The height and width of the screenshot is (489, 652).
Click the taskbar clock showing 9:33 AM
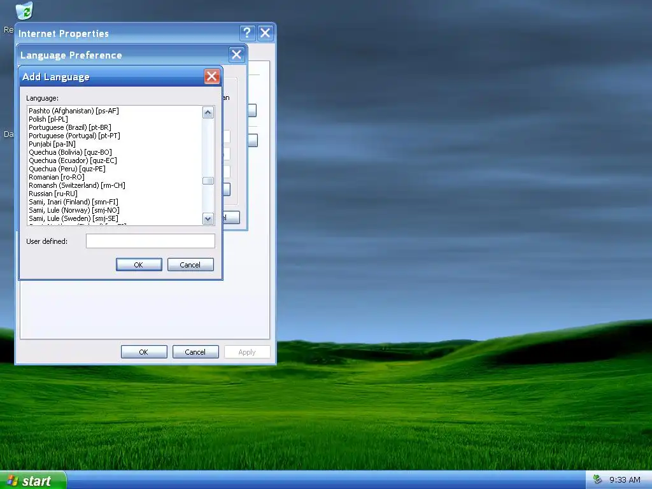coord(625,480)
